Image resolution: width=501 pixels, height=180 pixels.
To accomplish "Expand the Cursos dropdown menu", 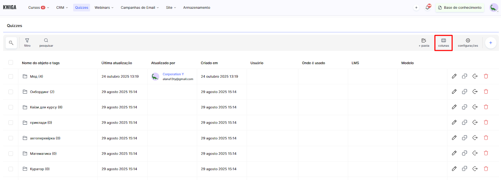I will click(39, 8).
